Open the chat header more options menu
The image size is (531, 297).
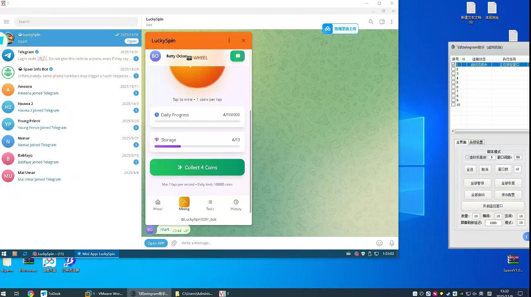coord(392,22)
